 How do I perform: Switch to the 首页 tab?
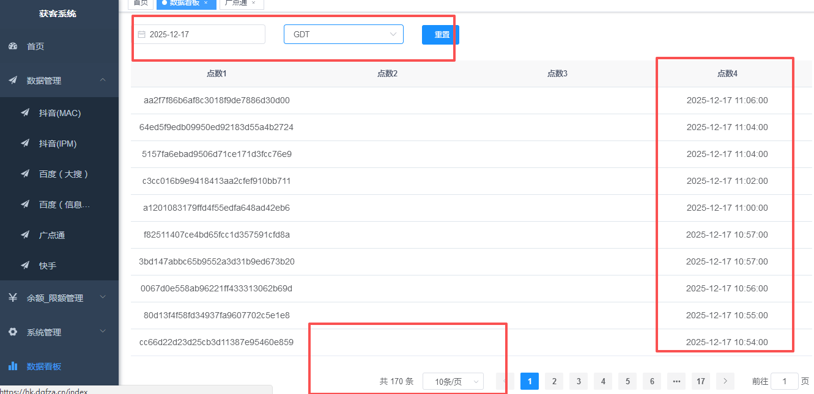[141, 3]
